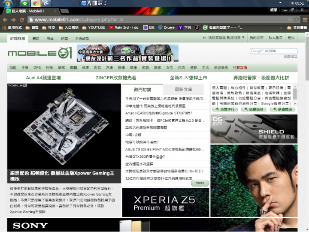Open the 行動加值 menu item
Image resolution: width=309 pixels, height=232 pixels.
click(240, 68)
